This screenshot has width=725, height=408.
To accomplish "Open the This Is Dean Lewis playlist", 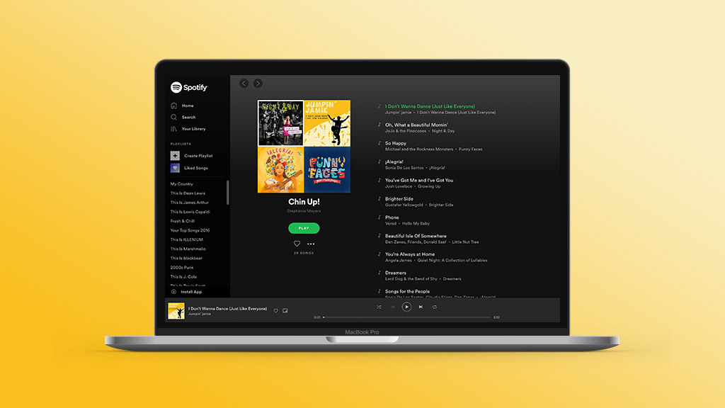I will coord(188,193).
